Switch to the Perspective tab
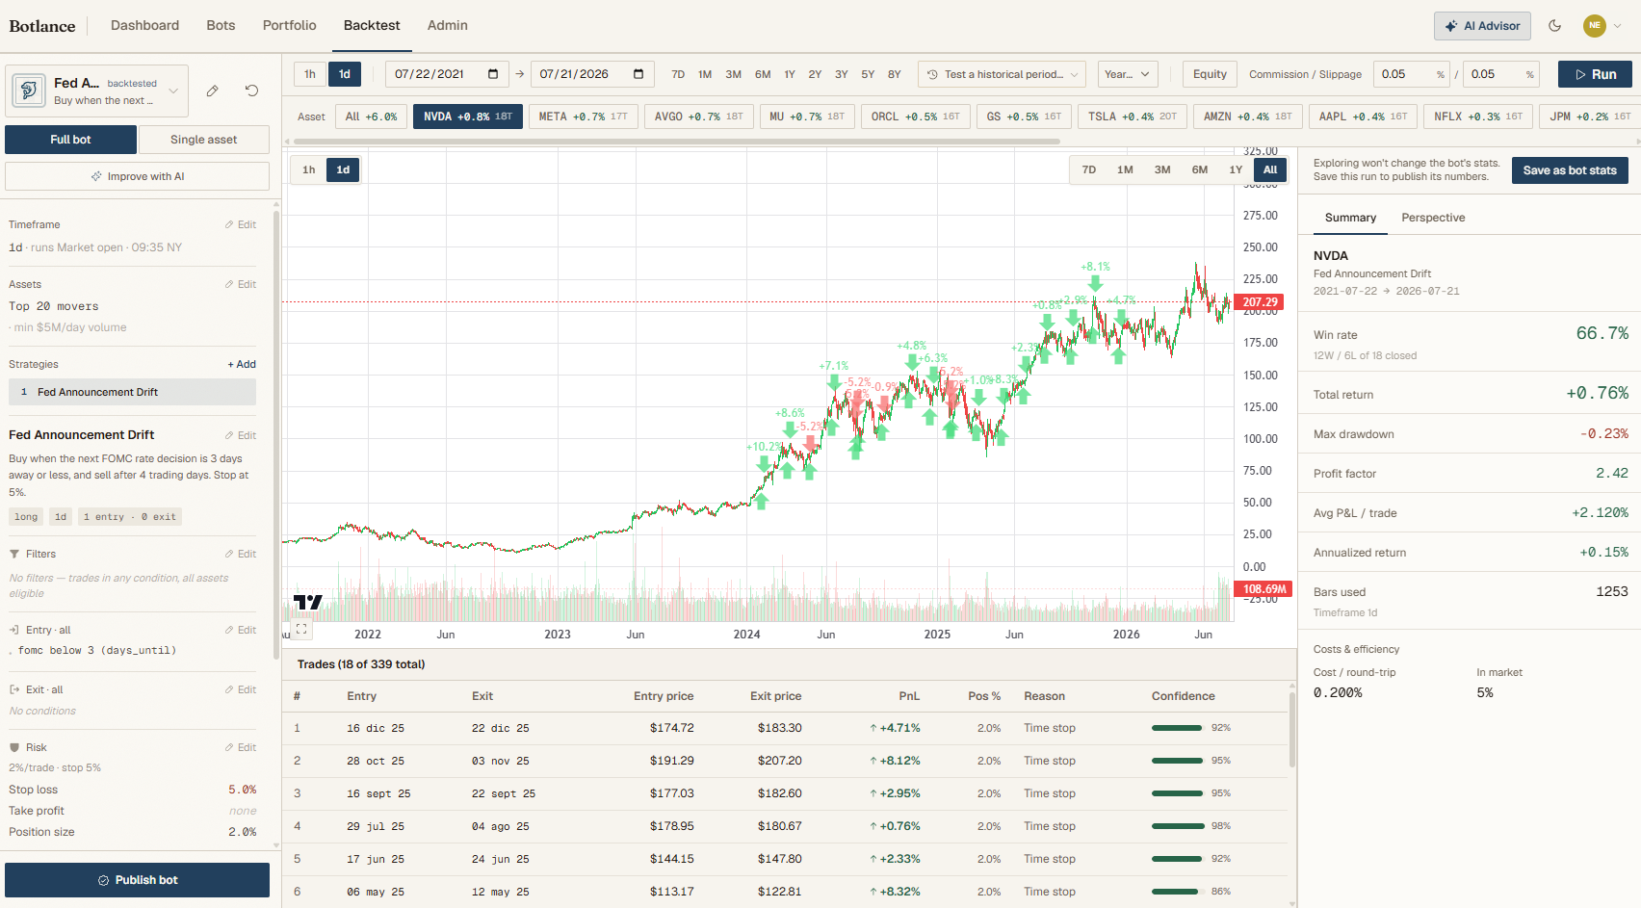1641x908 pixels. pyautogui.click(x=1433, y=218)
